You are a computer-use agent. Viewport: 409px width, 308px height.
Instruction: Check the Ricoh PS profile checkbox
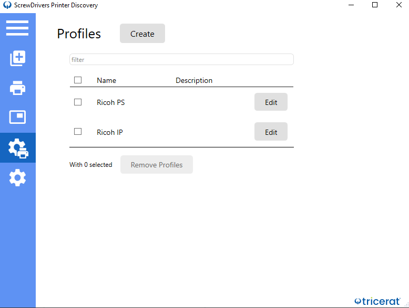point(78,102)
